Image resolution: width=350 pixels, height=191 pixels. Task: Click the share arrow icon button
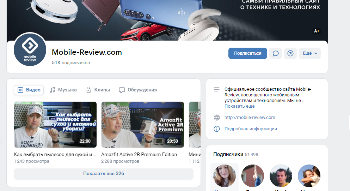click(290, 53)
